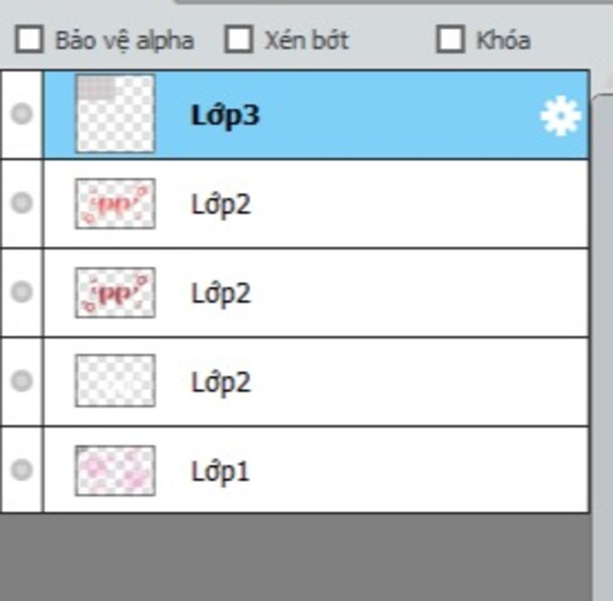613x601 pixels.
Task: Enable the Bảo vệ alpha checkbox
Action: 29,39
